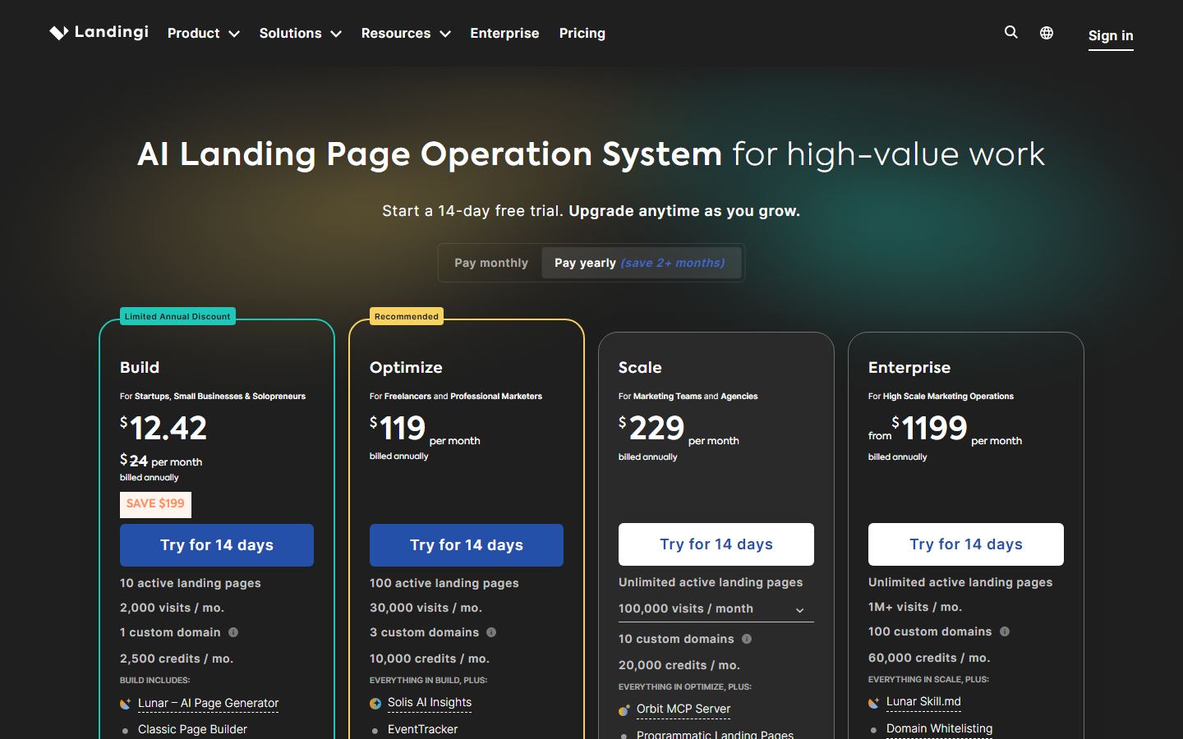Screen dimensions: 1183x739
Task: Show info for 3 custom domains
Action: (x=491, y=632)
